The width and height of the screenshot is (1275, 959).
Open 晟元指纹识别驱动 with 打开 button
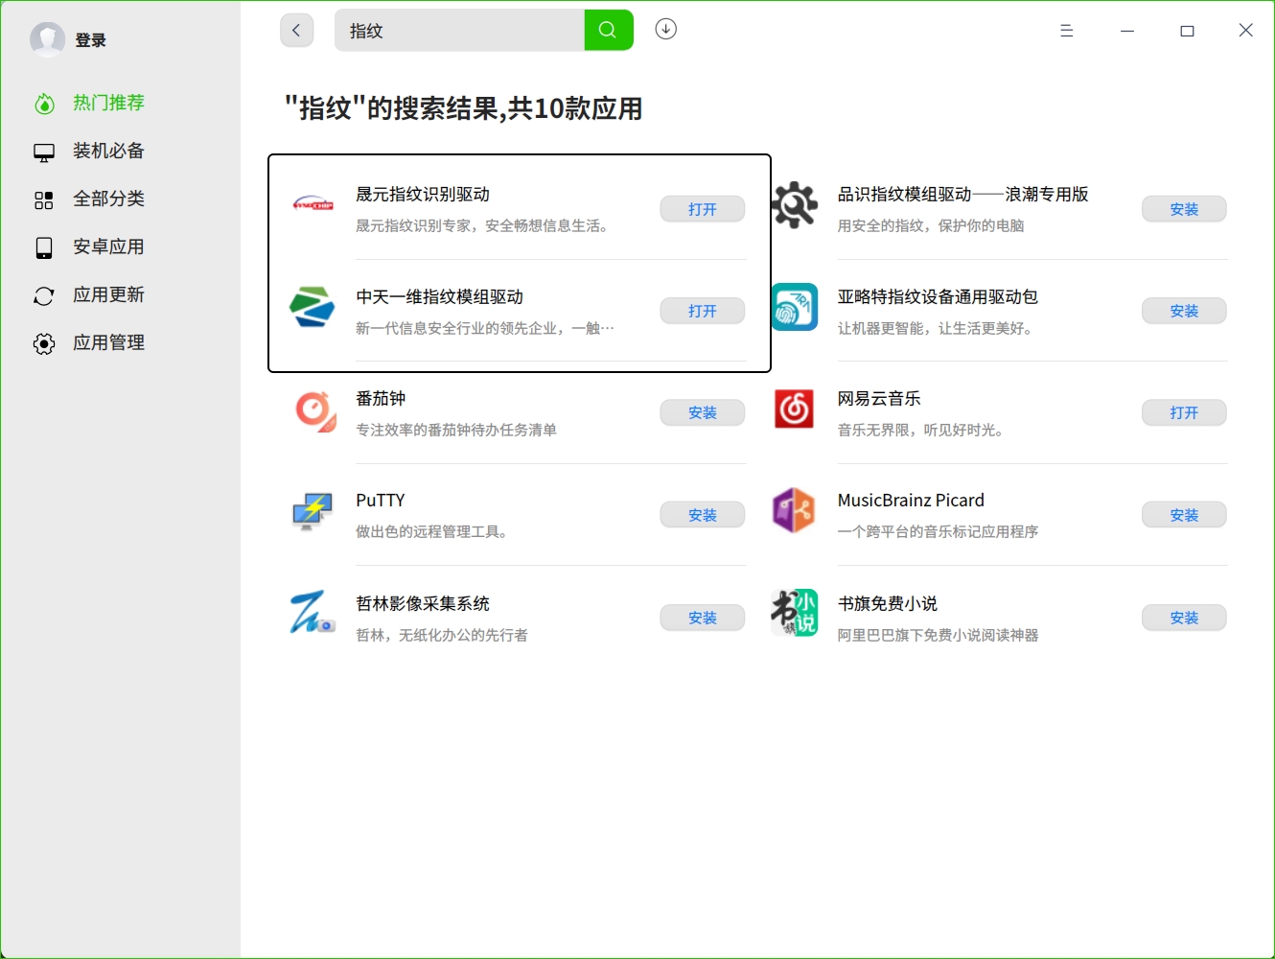point(703,209)
